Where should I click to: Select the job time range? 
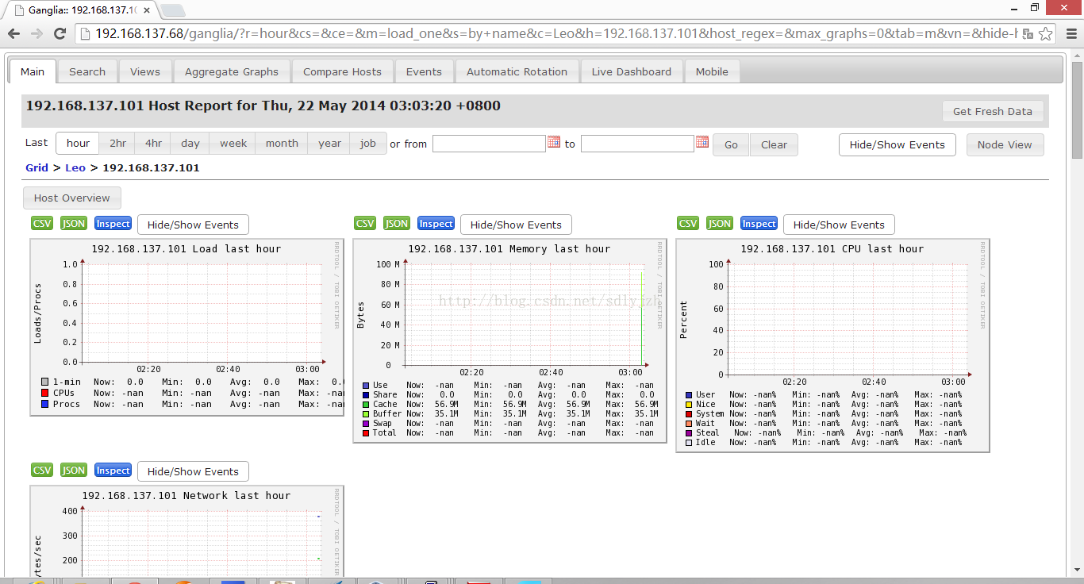click(368, 144)
